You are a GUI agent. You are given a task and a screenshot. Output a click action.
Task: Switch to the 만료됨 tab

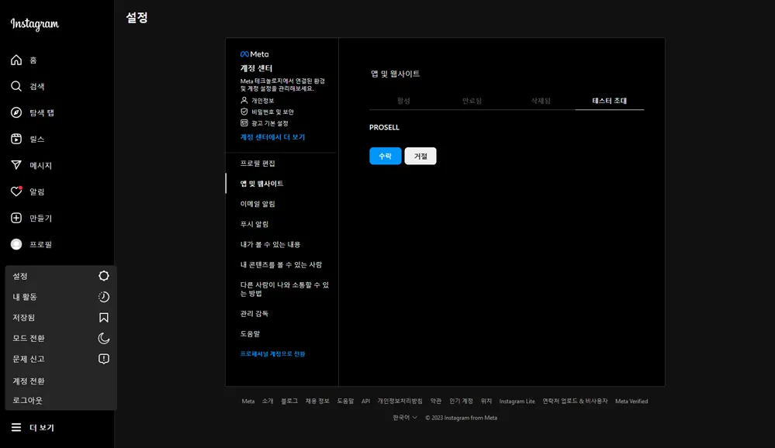[472, 101]
